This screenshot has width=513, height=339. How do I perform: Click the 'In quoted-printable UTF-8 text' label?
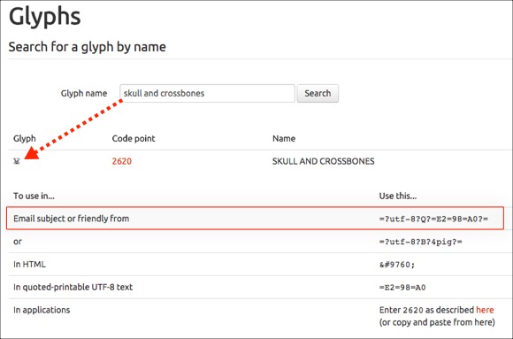(73, 288)
